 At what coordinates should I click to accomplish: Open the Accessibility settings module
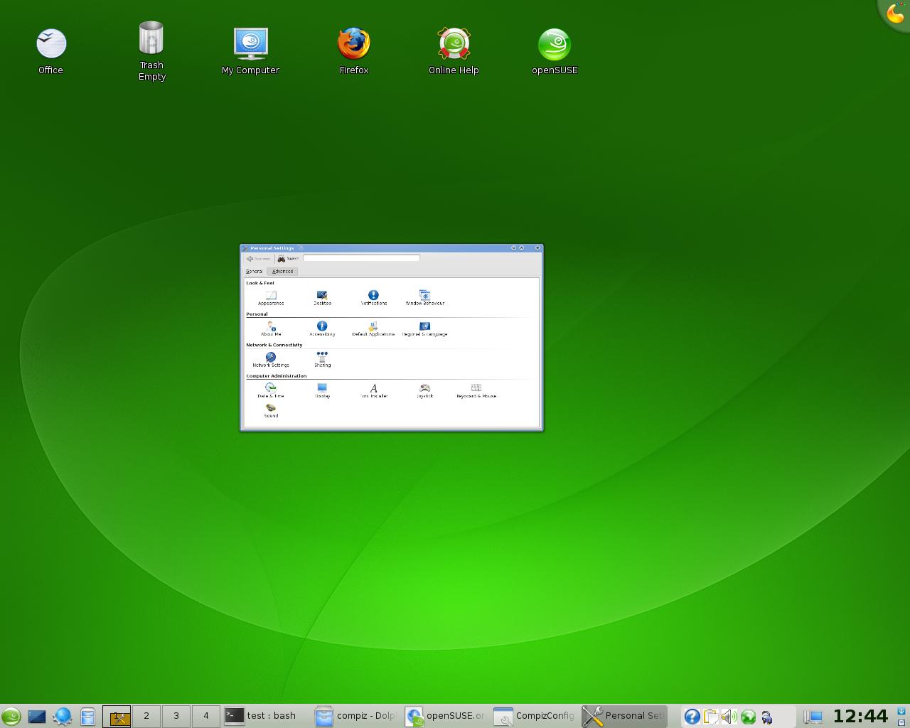click(x=322, y=328)
